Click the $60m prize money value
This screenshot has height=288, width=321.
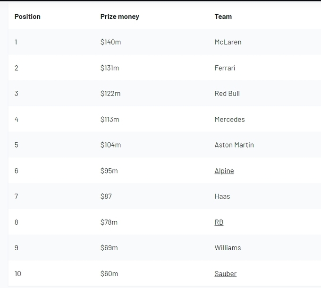(109, 274)
